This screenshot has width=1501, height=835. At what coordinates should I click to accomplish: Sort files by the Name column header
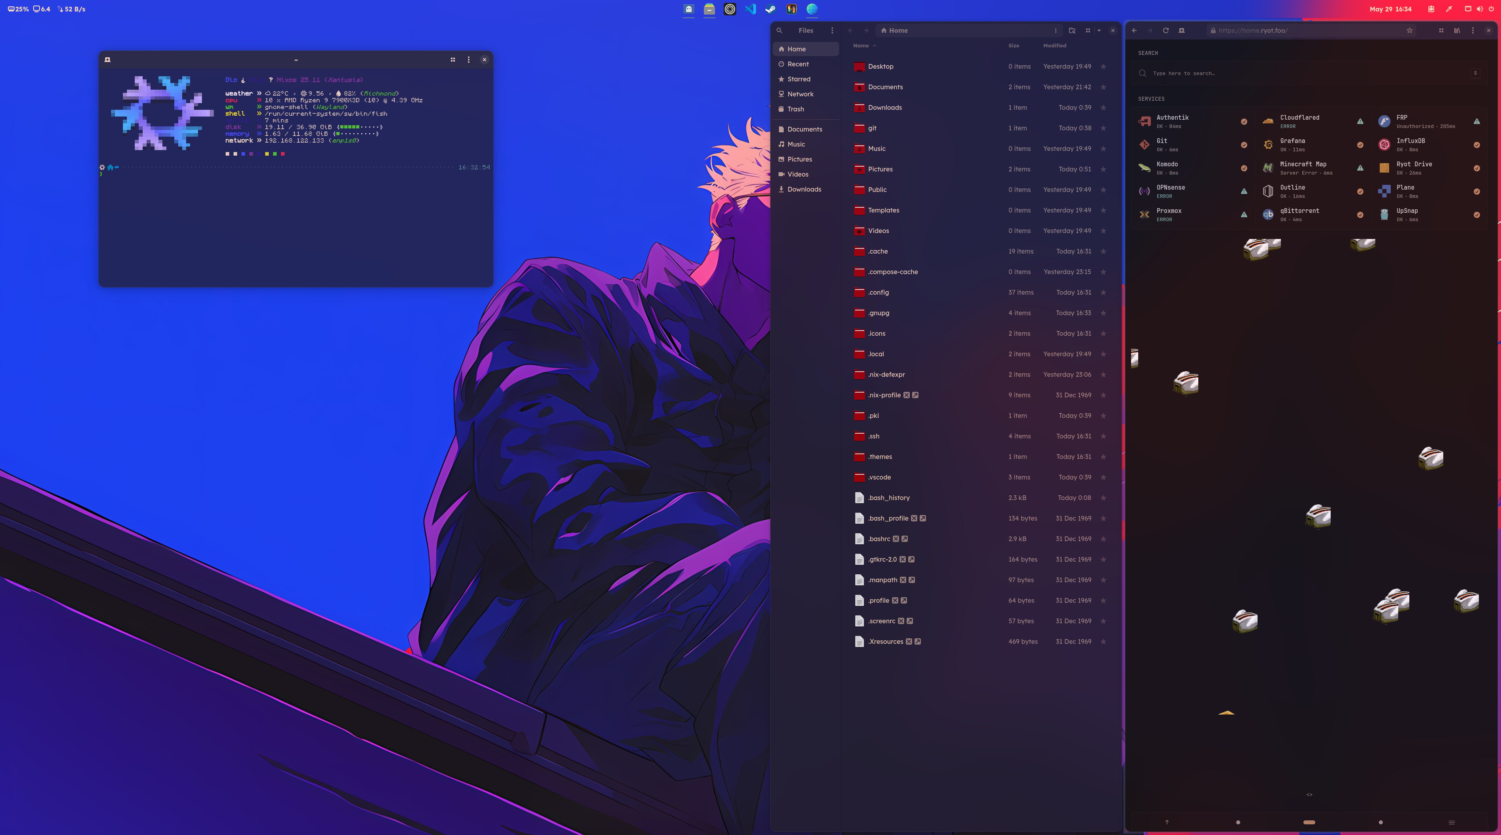tap(861, 45)
